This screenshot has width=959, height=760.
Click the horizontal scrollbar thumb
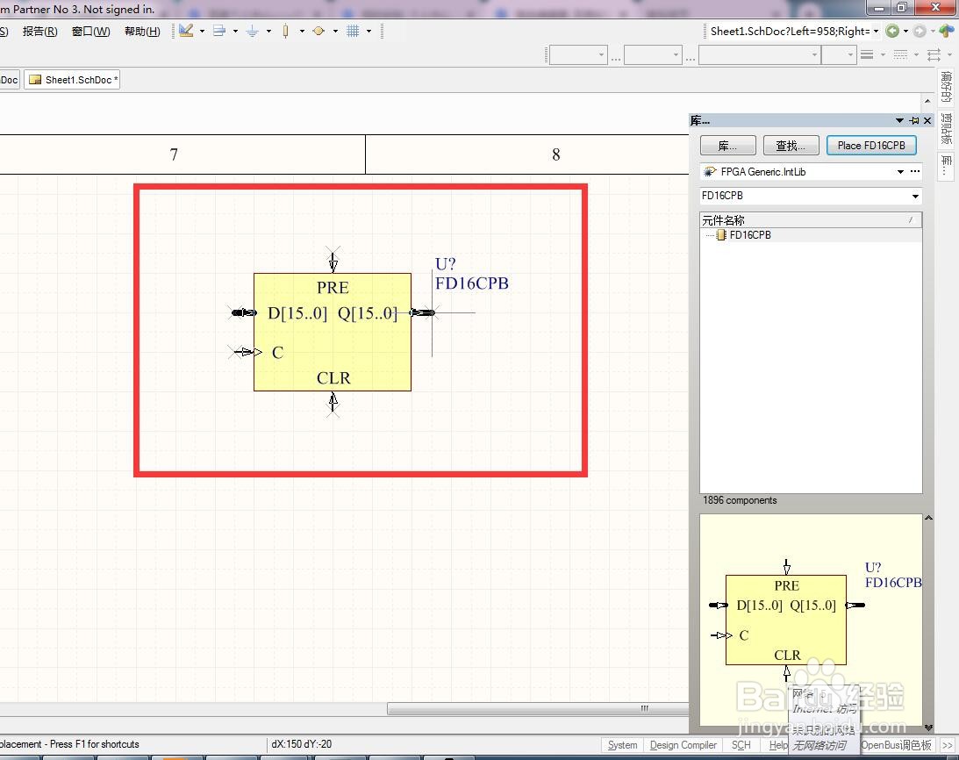[538, 708]
